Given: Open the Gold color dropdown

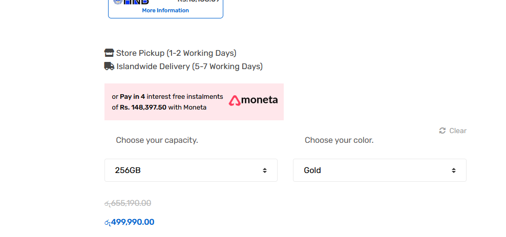Looking at the screenshot, I should point(379,170).
